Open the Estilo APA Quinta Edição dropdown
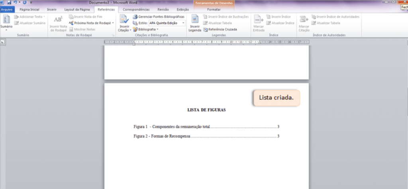 tap(184, 23)
